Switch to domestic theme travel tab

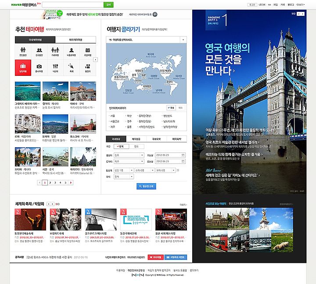(35, 39)
